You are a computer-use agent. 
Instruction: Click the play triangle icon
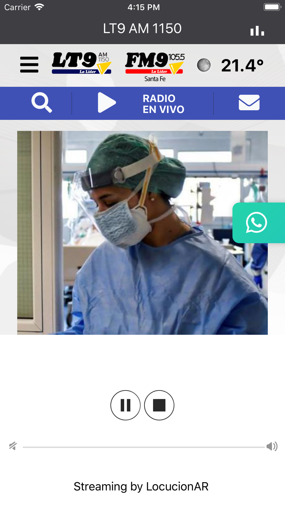coord(107,103)
